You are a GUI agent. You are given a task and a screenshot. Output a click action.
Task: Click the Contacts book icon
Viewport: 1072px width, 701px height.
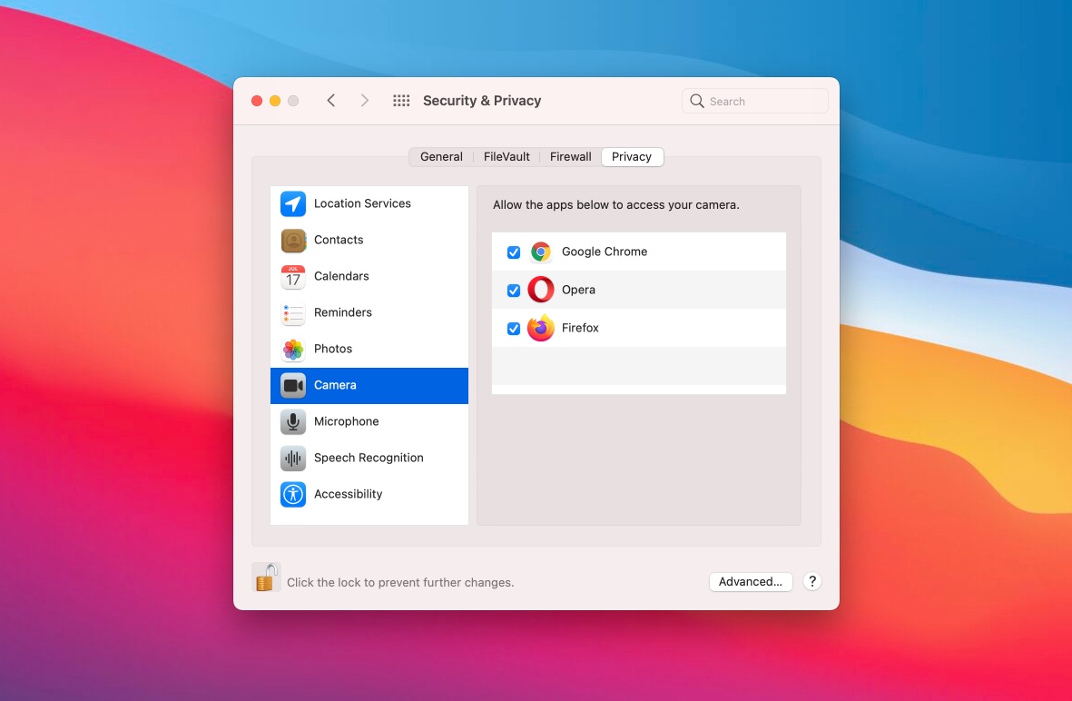click(292, 240)
